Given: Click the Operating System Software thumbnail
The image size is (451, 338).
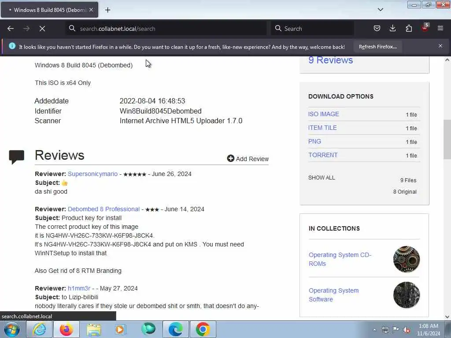Looking at the screenshot, I should 407,295.
